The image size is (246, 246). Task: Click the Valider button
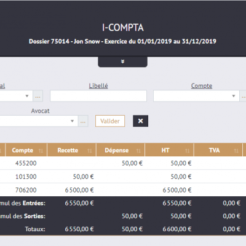pyautogui.click(x=110, y=121)
